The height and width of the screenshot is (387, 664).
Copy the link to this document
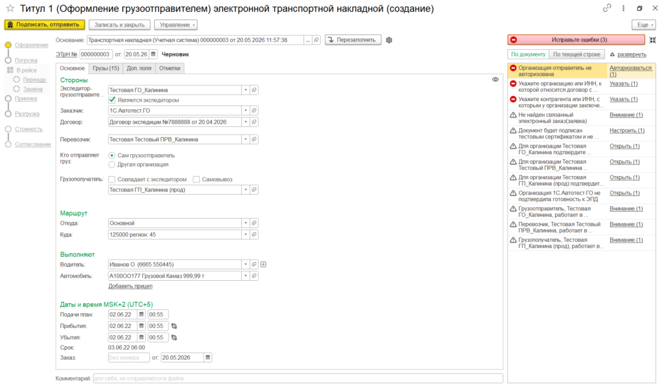pyautogui.click(x=607, y=8)
